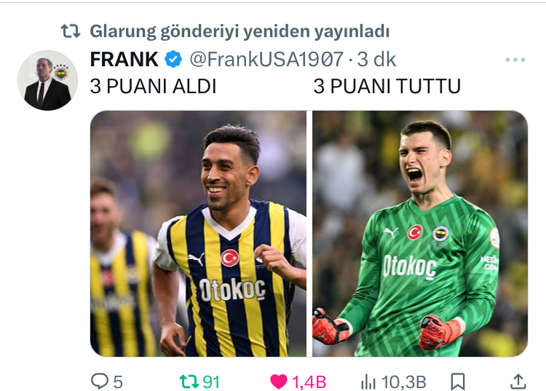
Task: Open the 3 dk timestamp link
Action: pos(376,59)
